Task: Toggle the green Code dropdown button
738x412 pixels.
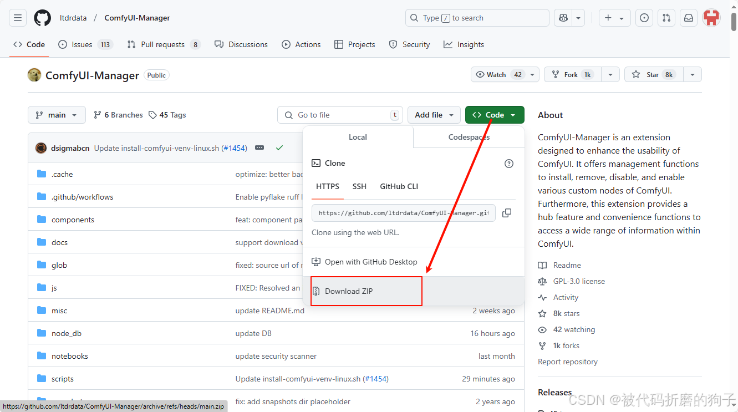Action: pos(495,115)
